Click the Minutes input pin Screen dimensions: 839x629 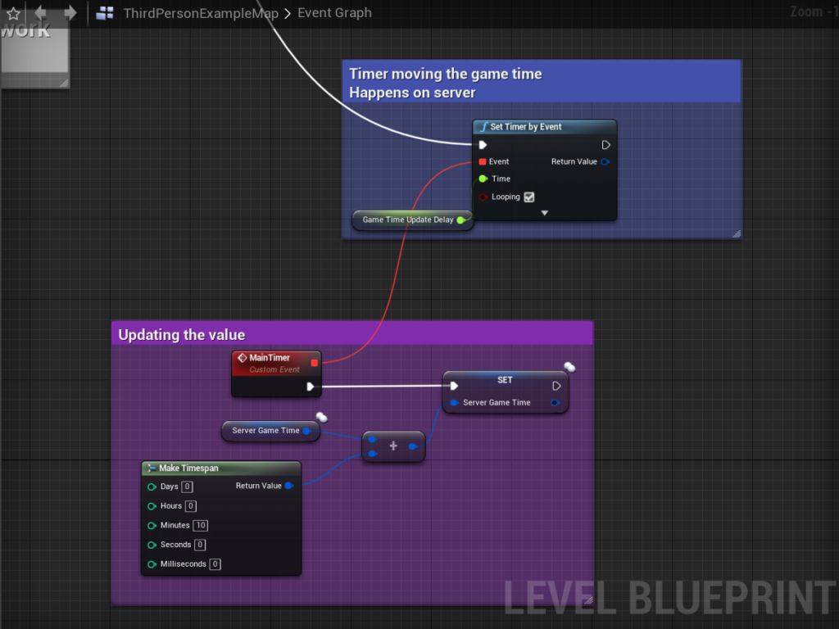tap(152, 525)
